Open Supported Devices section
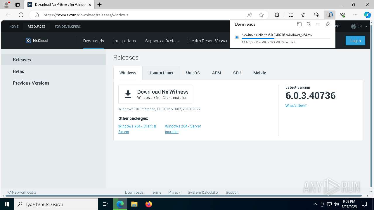This screenshot has width=374, height=210. 162,41
